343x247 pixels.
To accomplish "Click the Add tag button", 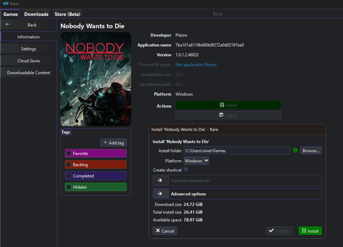I will pos(113,143).
